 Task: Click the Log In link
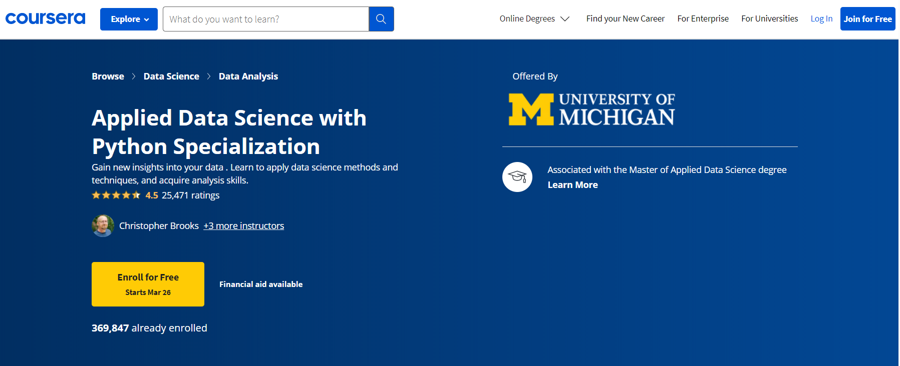click(821, 18)
